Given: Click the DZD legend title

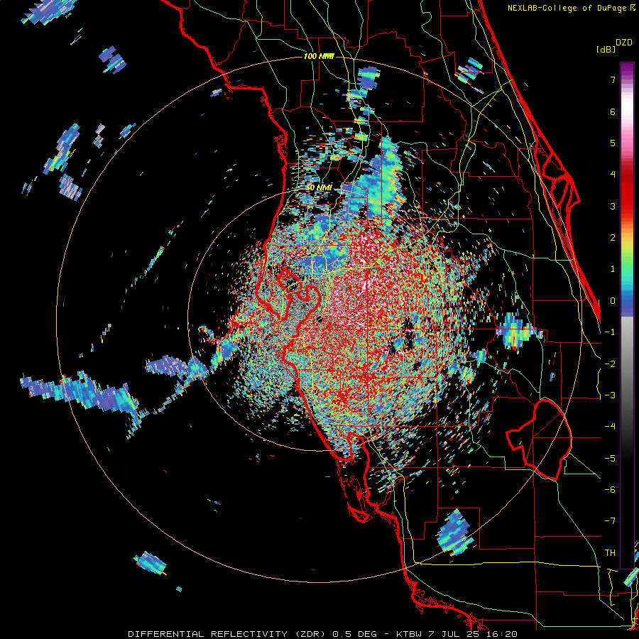Looking at the screenshot, I should click(x=624, y=43).
